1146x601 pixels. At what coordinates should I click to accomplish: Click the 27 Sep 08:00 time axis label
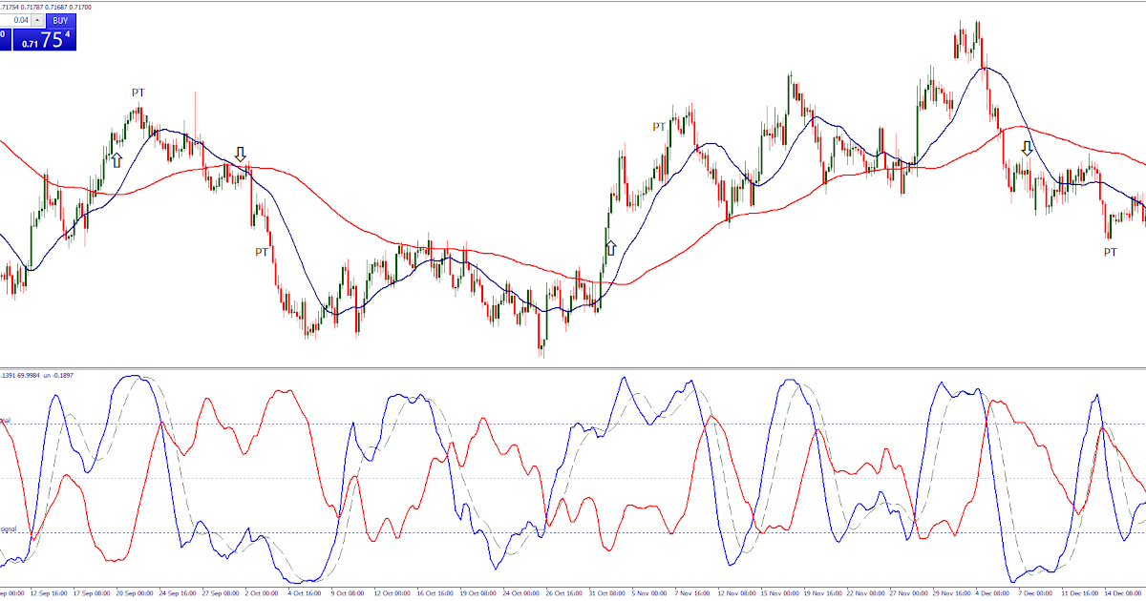[x=221, y=593]
